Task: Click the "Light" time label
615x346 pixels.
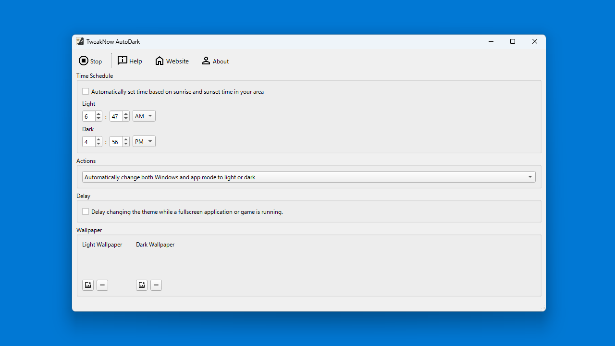Action: pos(88,104)
